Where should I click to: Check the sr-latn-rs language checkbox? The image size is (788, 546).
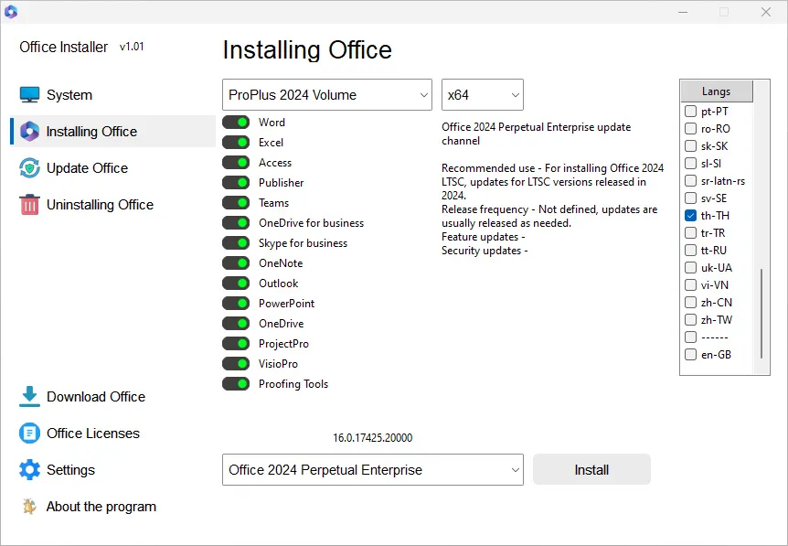[x=690, y=180]
